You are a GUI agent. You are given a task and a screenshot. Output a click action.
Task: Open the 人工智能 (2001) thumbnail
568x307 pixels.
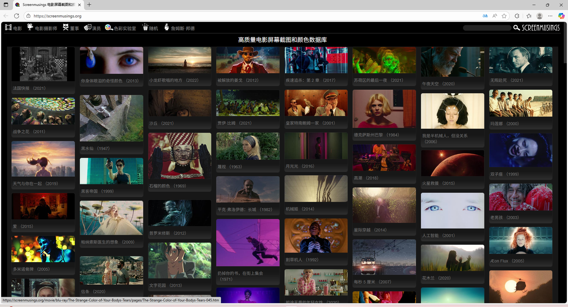click(x=452, y=211)
